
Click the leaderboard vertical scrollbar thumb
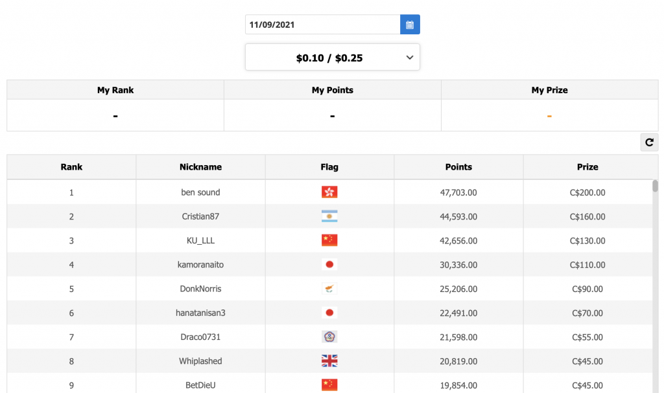(655, 186)
